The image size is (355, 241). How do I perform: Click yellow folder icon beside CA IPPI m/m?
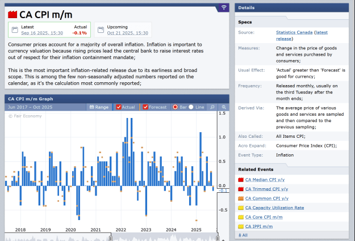(241, 226)
